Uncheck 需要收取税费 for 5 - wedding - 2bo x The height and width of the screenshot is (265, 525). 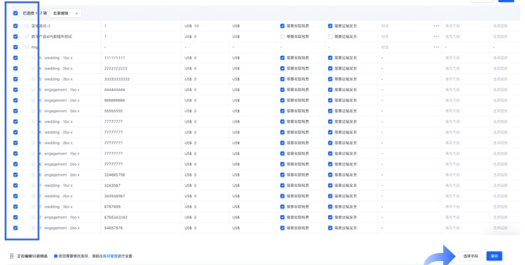pos(282,69)
